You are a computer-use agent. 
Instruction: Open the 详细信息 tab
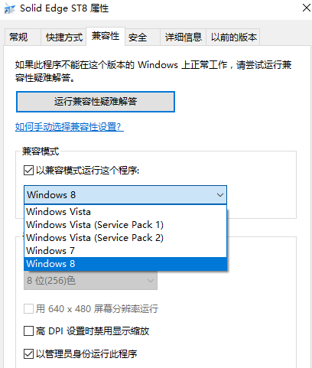point(183,37)
